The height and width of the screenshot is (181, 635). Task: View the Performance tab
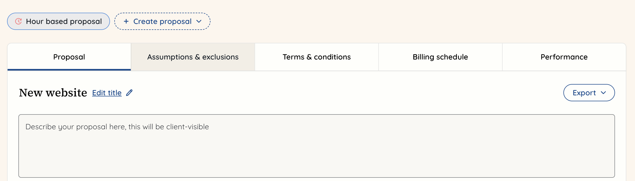(564, 57)
